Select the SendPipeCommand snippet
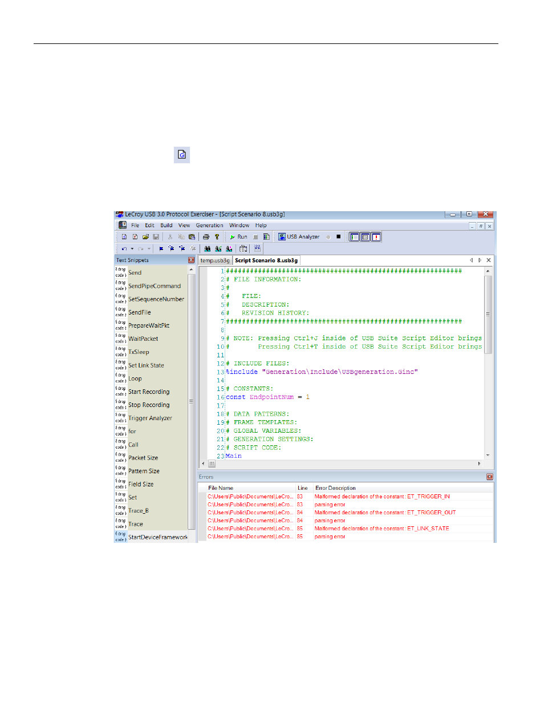Image resolution: width=544 pixels, height=705 pixels. click(155, 286)
